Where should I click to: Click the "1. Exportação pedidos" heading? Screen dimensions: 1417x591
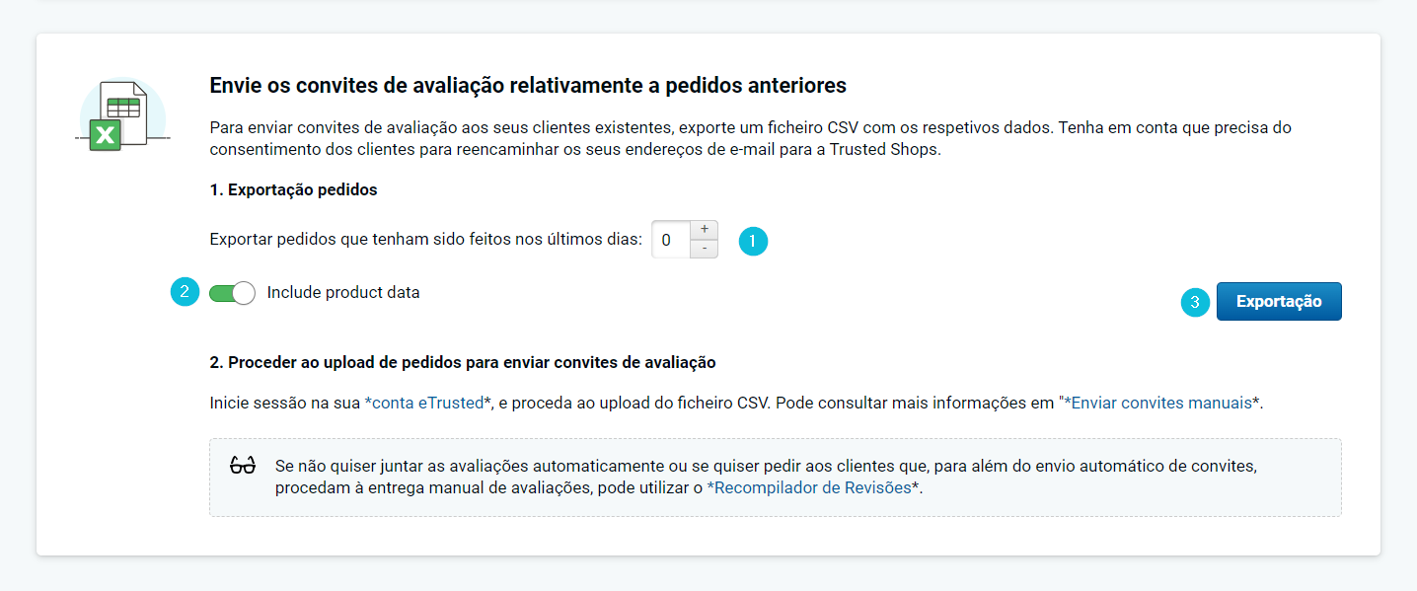pyautogui.click(x=293, y=189)
